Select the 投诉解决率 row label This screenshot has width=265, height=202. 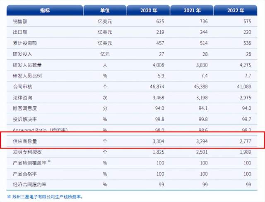pos(25,120)
